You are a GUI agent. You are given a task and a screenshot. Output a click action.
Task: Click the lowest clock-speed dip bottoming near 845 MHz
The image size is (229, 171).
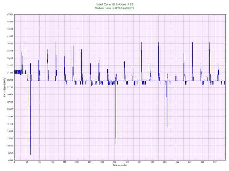coord(30,154)
